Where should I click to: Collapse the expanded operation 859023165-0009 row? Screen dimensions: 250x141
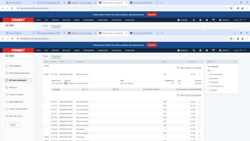pyautogui.click(x=199, y=74)
